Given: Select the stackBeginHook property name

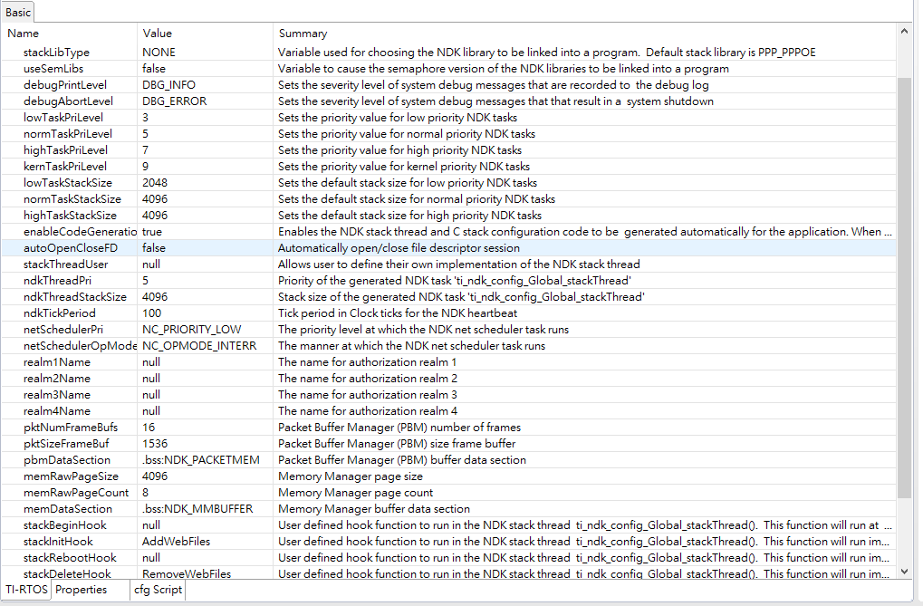Looking at the screenshot, I should tap(65, 525).
